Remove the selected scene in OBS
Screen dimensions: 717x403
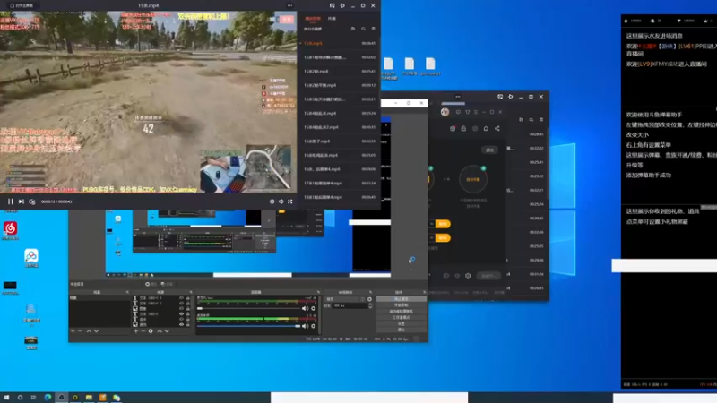[x=80, y=330]
